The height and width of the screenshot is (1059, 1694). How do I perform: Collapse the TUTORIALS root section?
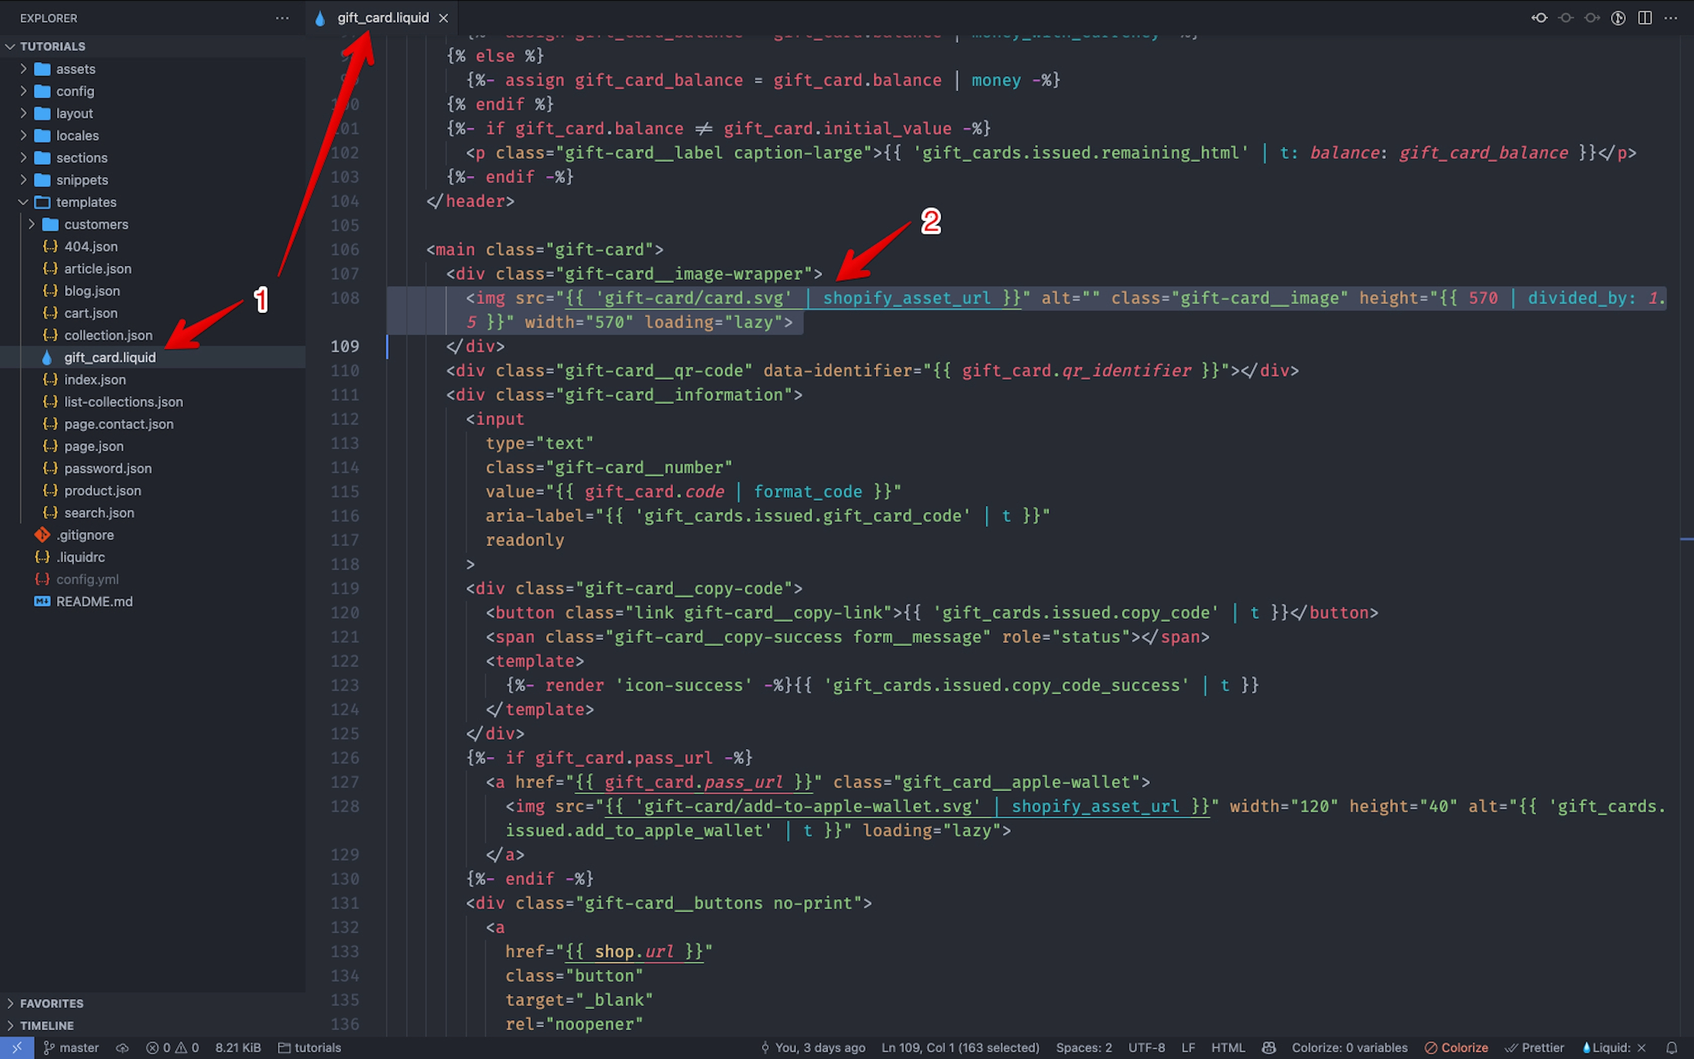[x=152, y=46]
